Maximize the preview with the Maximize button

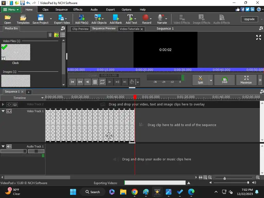coord(246,80)
